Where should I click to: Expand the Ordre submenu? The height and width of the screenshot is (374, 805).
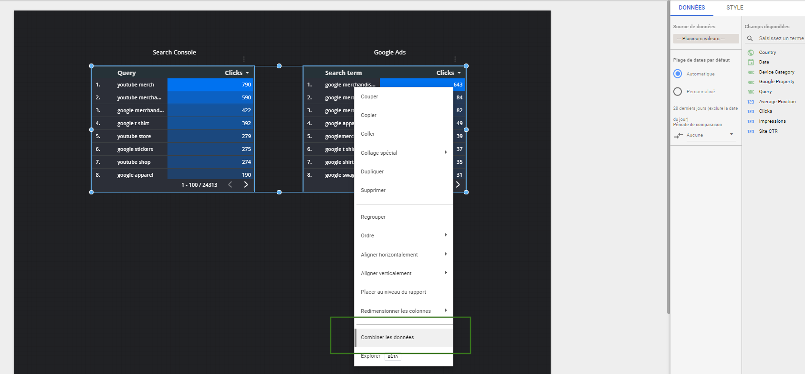coord(404,235)
